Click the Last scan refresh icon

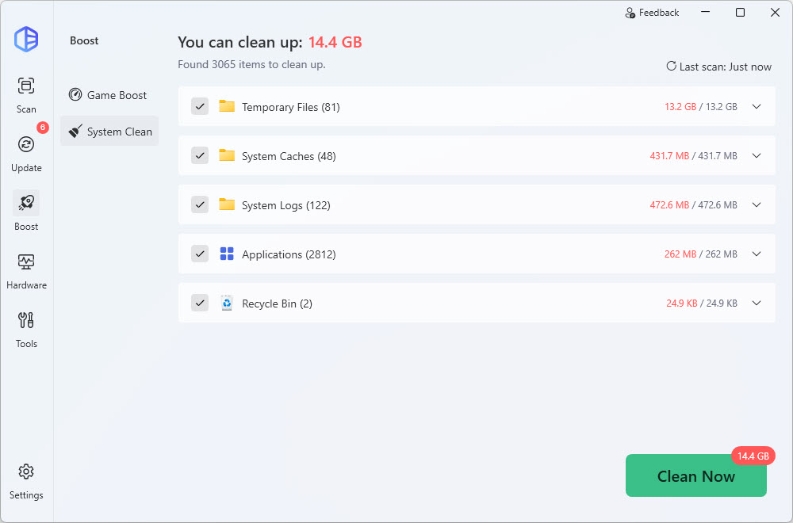tap(671, 67)
